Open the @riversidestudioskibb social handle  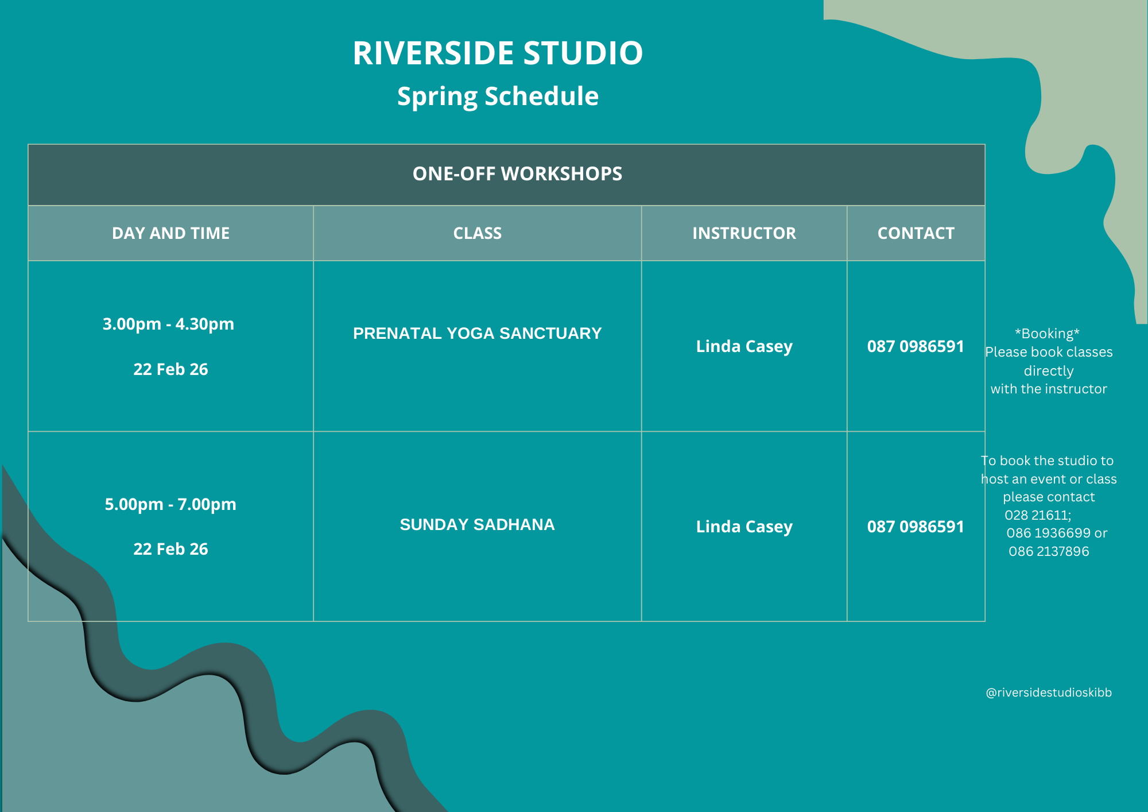1049,693
